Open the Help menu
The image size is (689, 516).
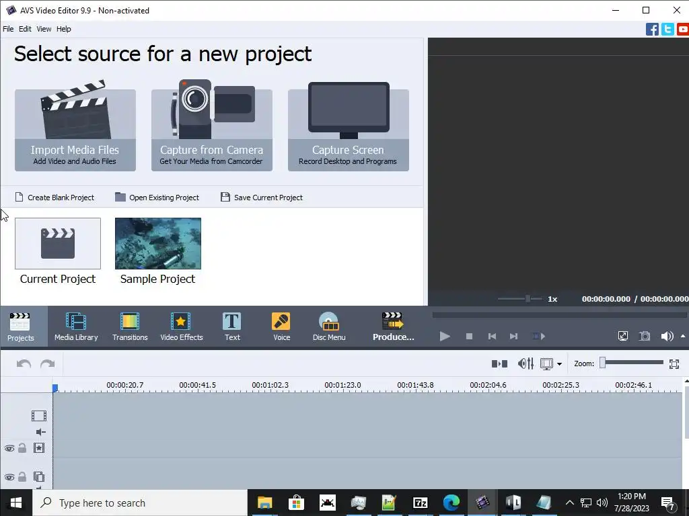[63, 29]
